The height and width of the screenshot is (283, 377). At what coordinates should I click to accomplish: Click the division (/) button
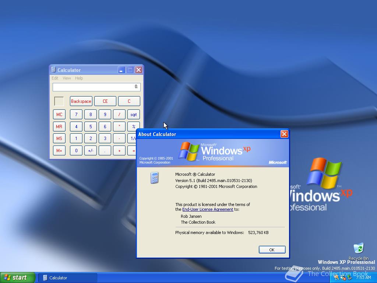[119, 115]
